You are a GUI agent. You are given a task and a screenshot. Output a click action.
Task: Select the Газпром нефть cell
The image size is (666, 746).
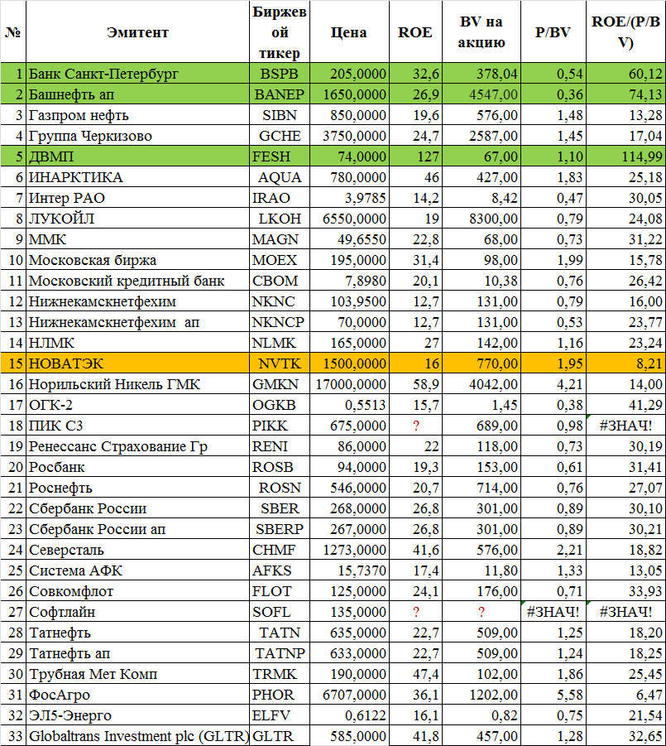[137, 115]
